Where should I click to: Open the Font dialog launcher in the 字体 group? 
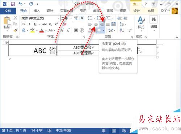tap(84, 38)
